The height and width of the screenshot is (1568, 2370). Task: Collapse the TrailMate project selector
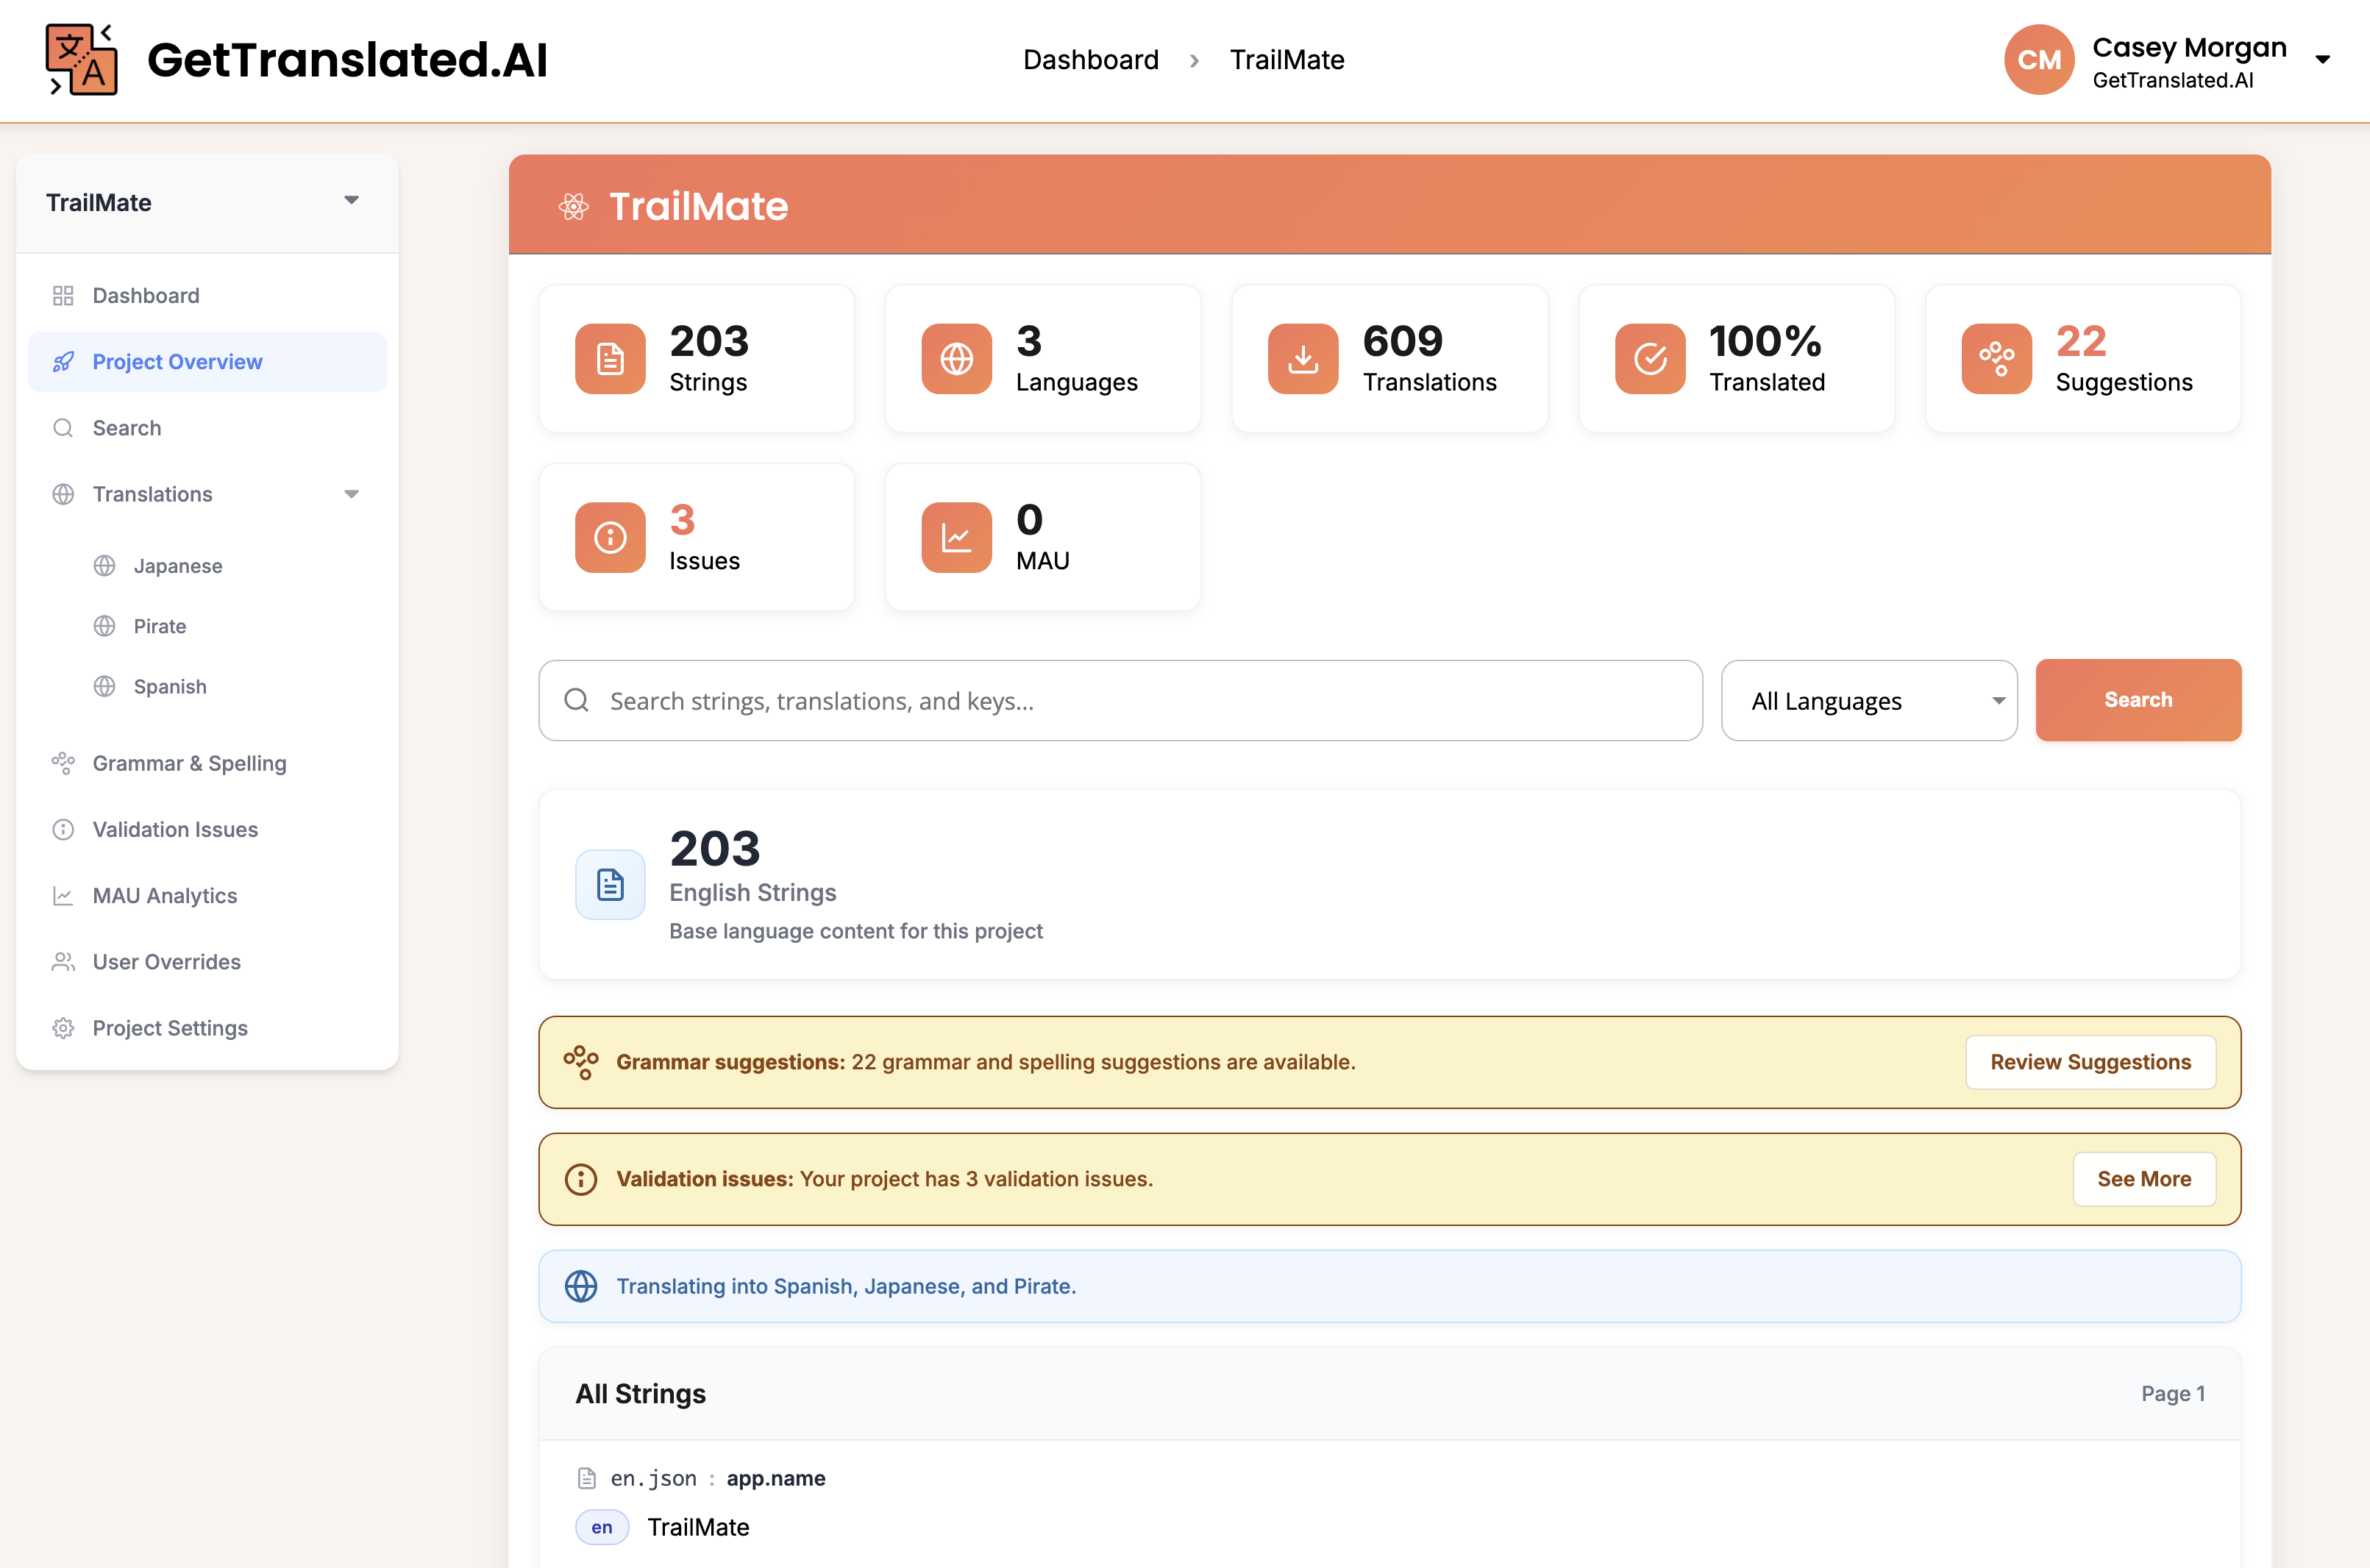pos(351,200)
